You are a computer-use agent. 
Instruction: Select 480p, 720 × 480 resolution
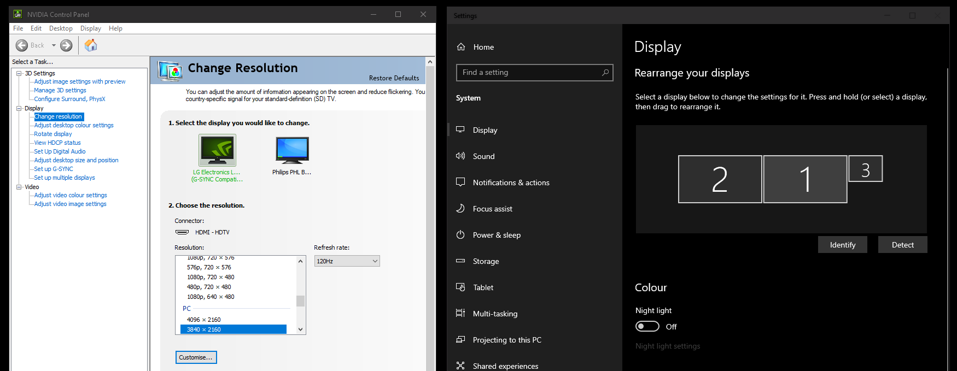[209, 287]
